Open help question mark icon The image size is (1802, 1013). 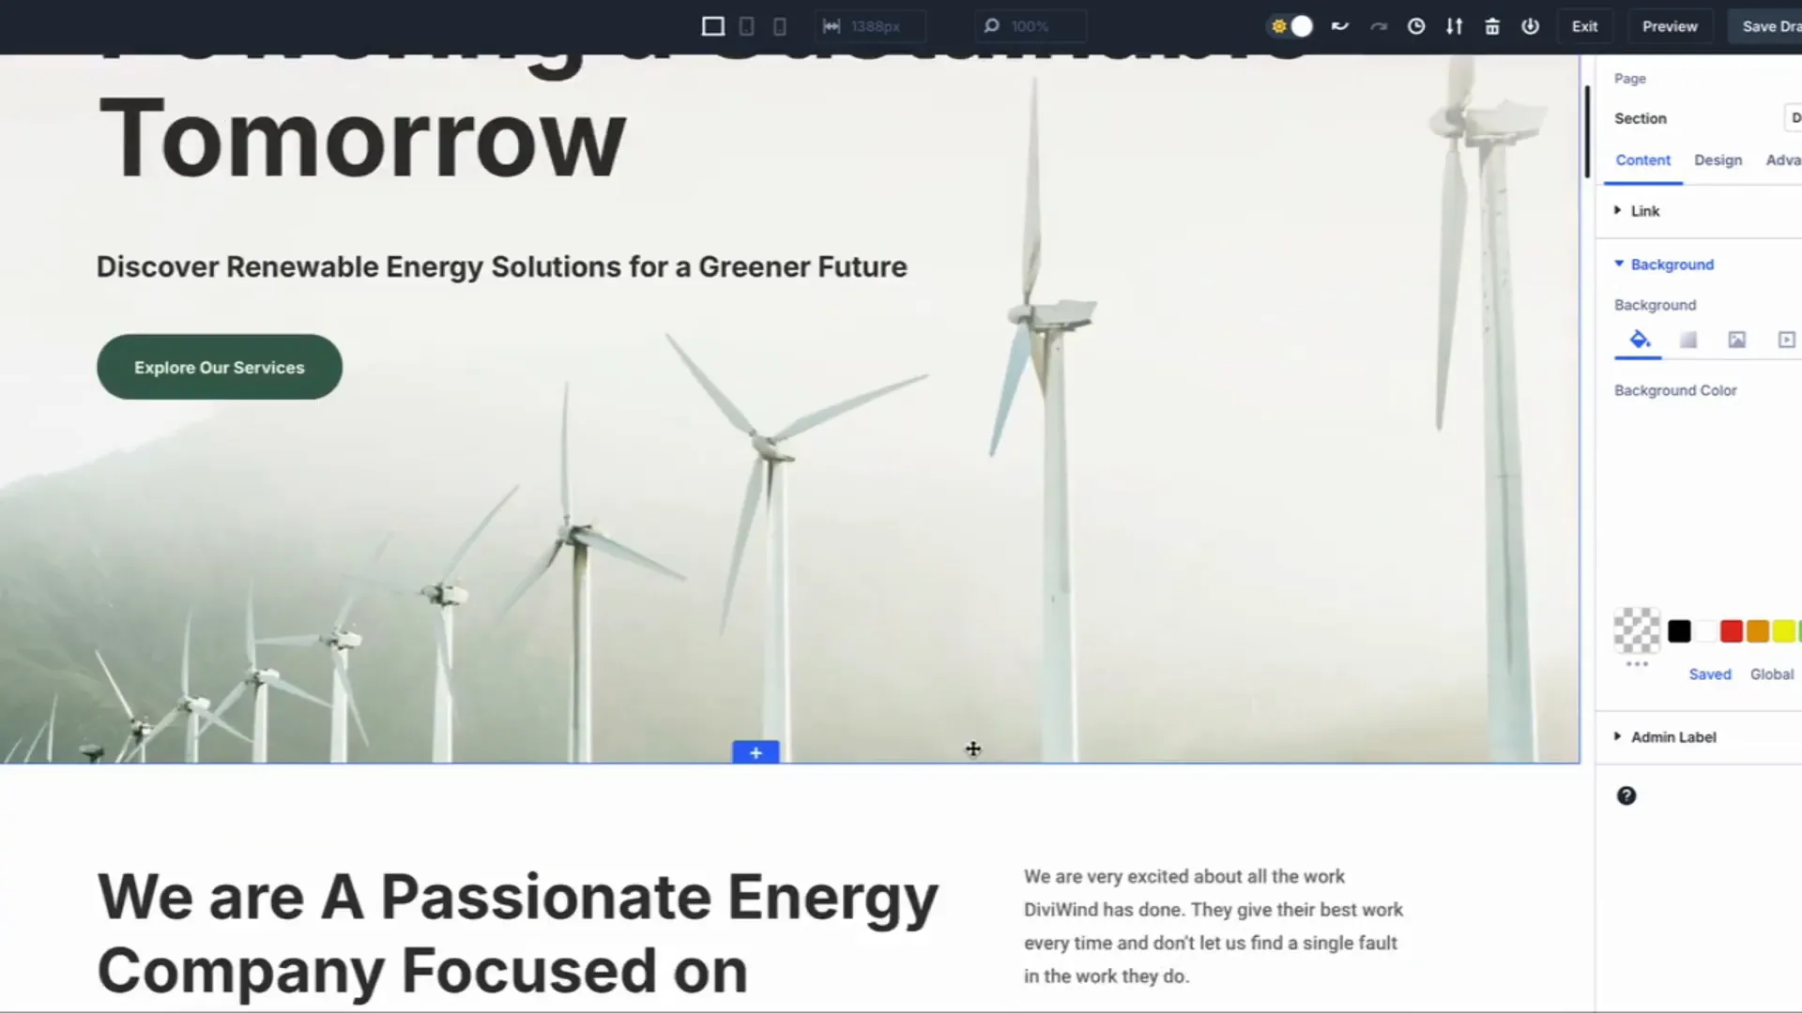[1626, 795]
